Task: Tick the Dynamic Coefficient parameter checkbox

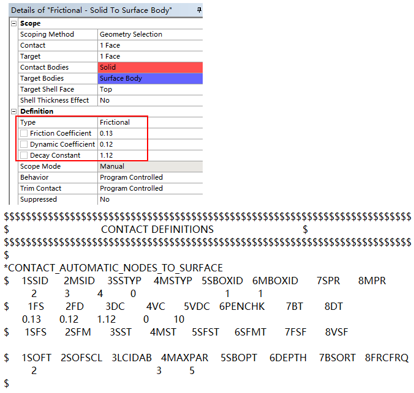Action: (x=24, y=144)
